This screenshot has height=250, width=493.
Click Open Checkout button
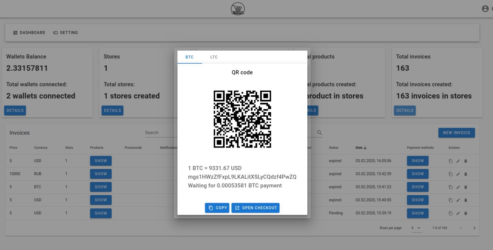pyautogui.click(x=255, y=208)
